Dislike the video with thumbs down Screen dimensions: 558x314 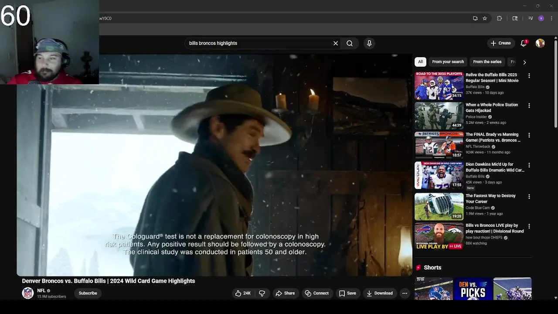click(262, 293)
